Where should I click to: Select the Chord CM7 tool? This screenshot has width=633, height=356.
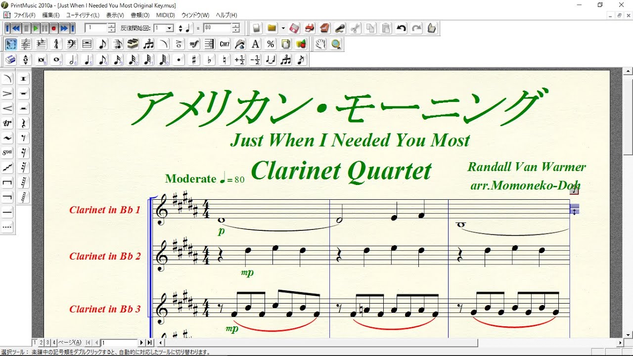tap(225, 44)
